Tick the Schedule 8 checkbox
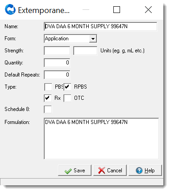 pos(48,109)
